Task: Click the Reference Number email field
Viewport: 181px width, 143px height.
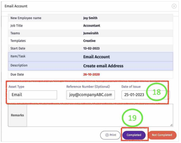Action: (90, 95)
